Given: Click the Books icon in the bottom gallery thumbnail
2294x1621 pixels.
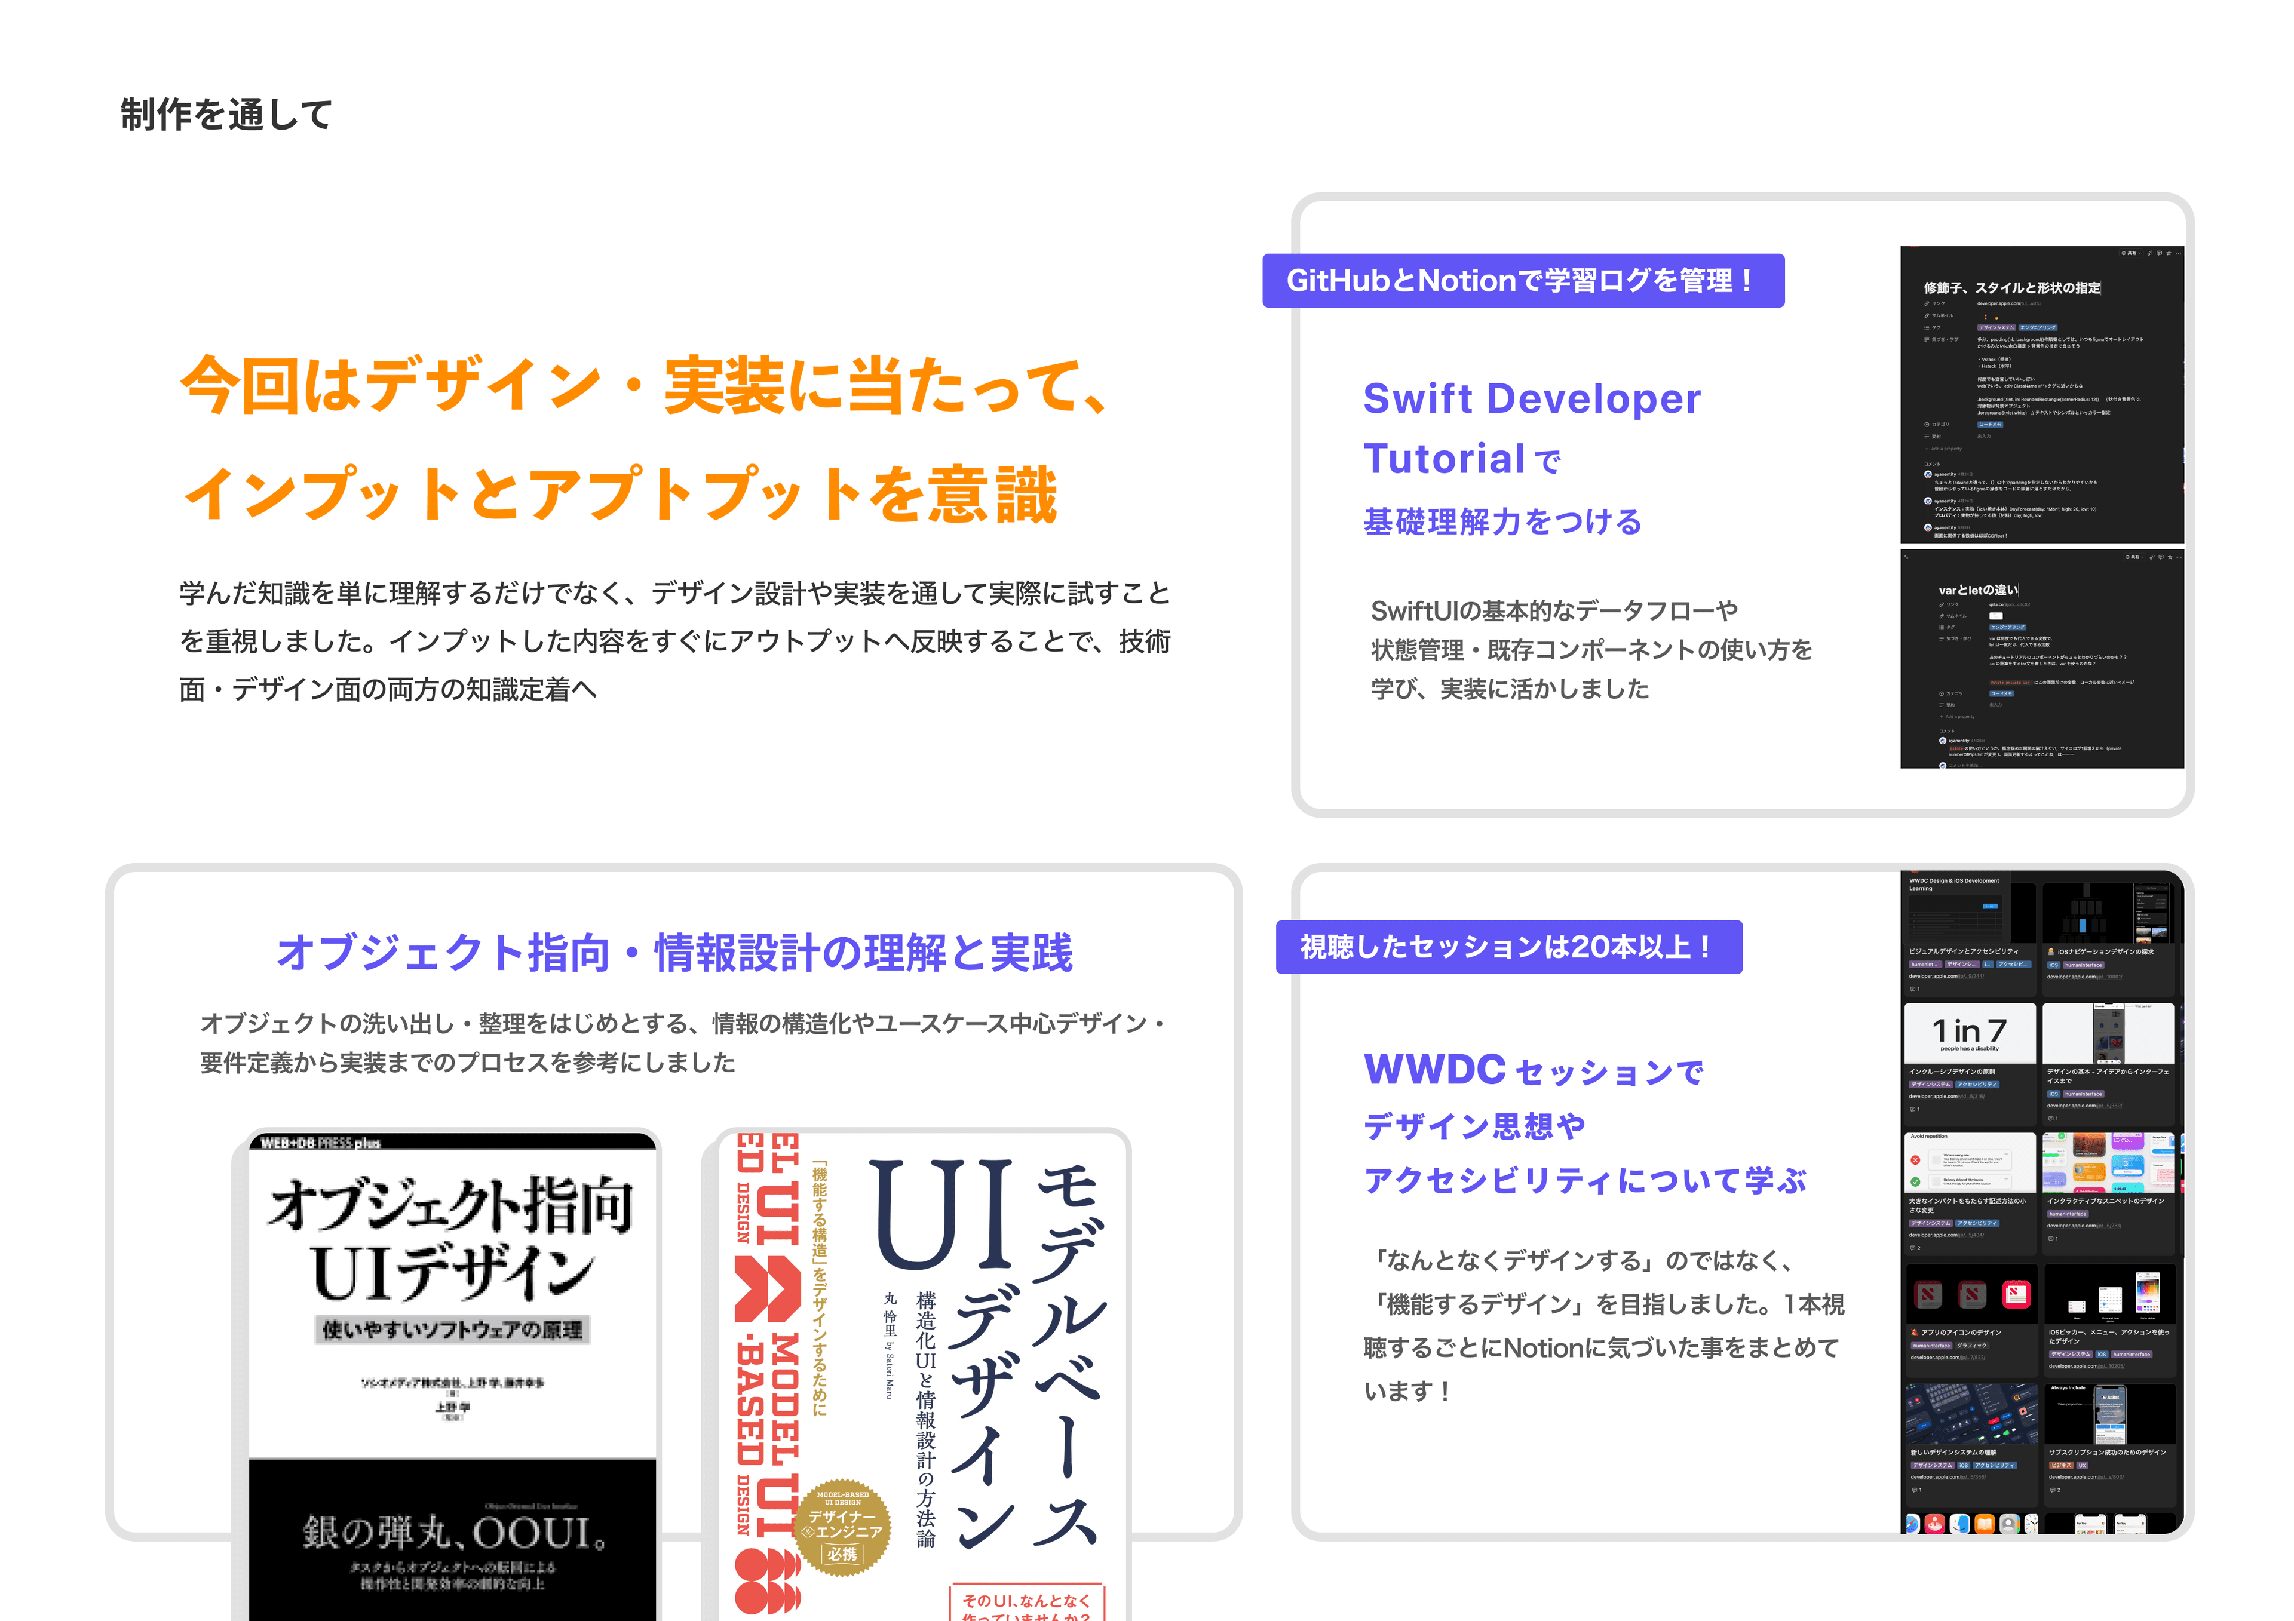Looking at the screenshot, I should 1985,1524.
